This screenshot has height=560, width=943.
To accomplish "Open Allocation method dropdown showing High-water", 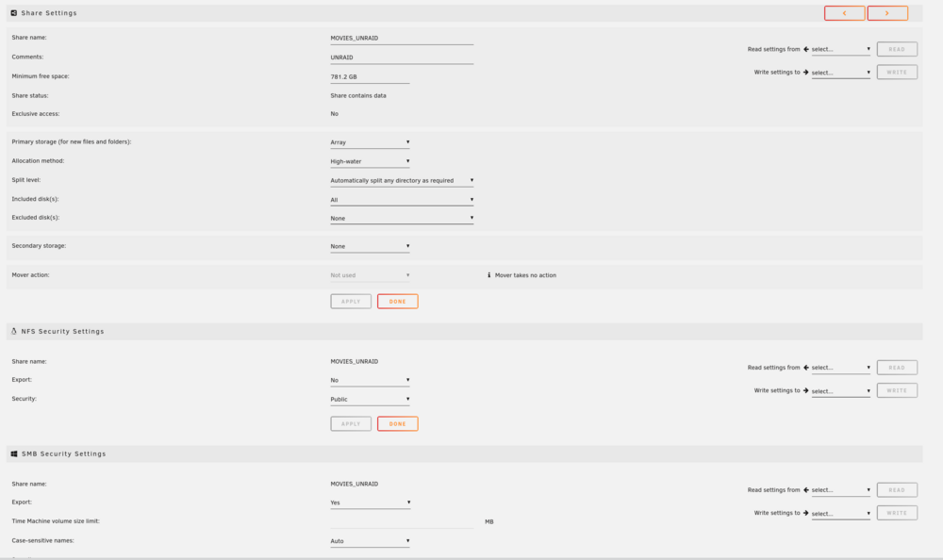I will point(370,161).
